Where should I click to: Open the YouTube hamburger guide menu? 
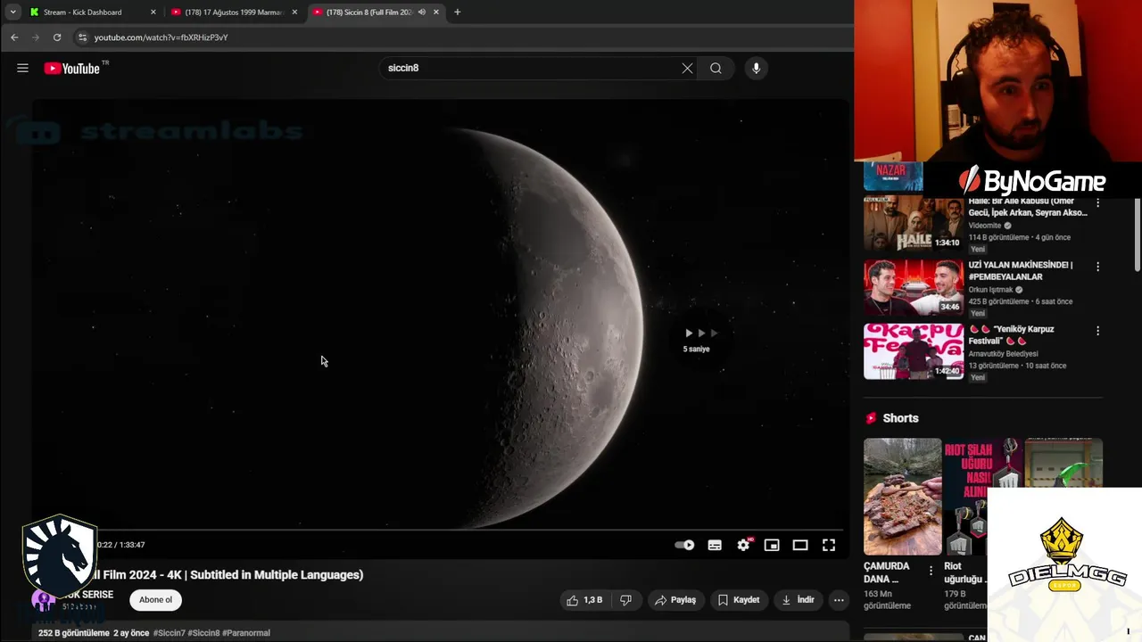(x=22, y=68)
